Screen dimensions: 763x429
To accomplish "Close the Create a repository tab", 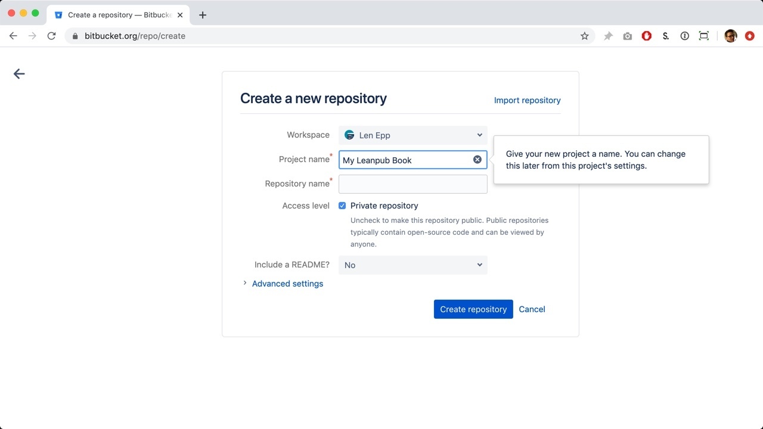I will (180, 15).
